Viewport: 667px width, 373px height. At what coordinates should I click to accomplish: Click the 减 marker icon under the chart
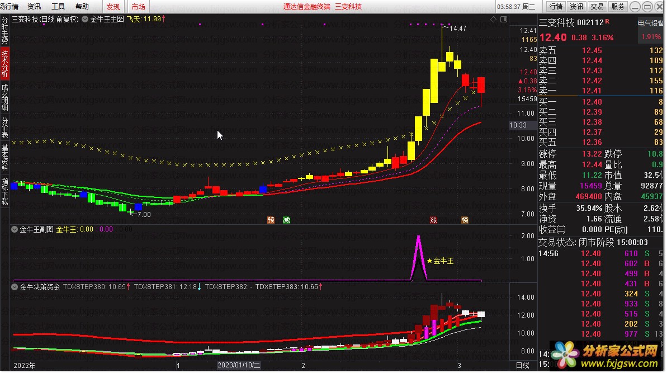pos(287,220)
